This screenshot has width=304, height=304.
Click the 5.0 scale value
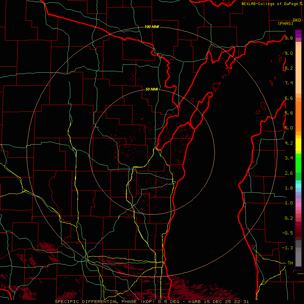pos(289,128)
